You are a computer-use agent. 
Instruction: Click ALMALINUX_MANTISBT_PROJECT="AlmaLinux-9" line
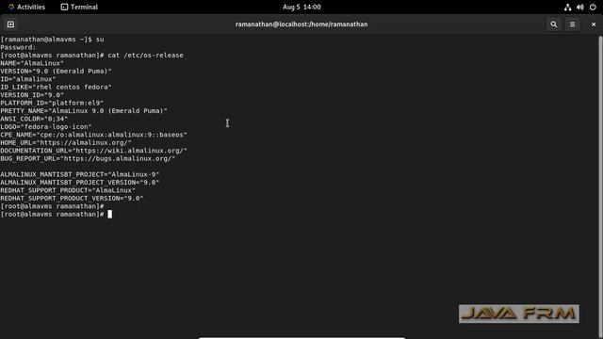pyautogui.click(x=80, y=174)
